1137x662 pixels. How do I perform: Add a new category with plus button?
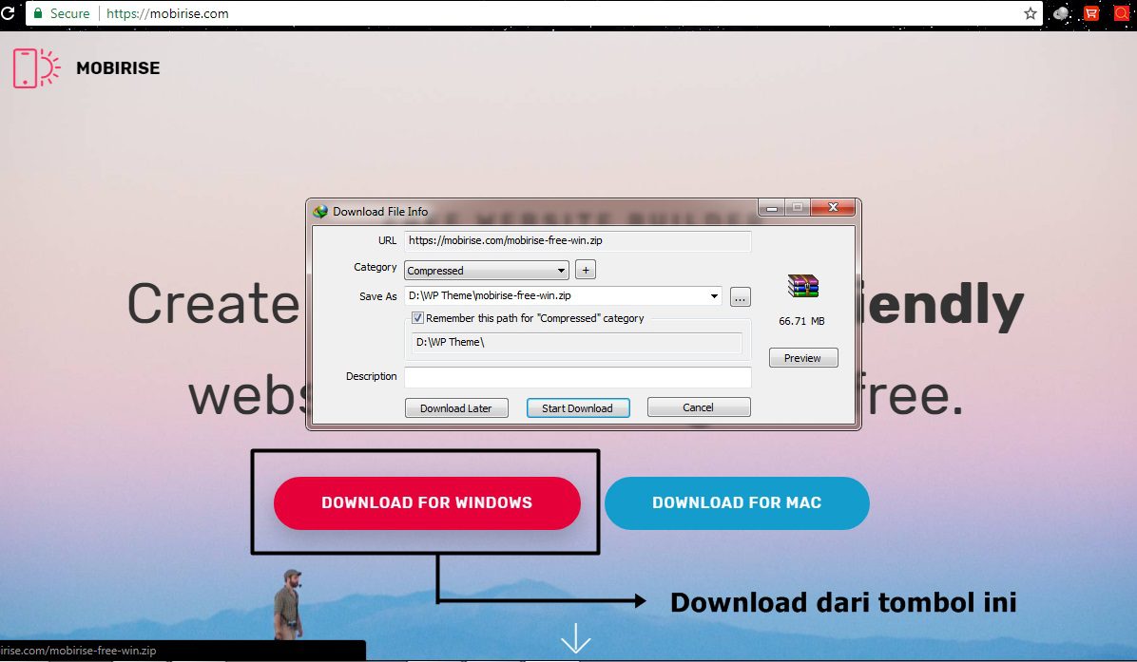pyautogui.click(x=586, y=270)
